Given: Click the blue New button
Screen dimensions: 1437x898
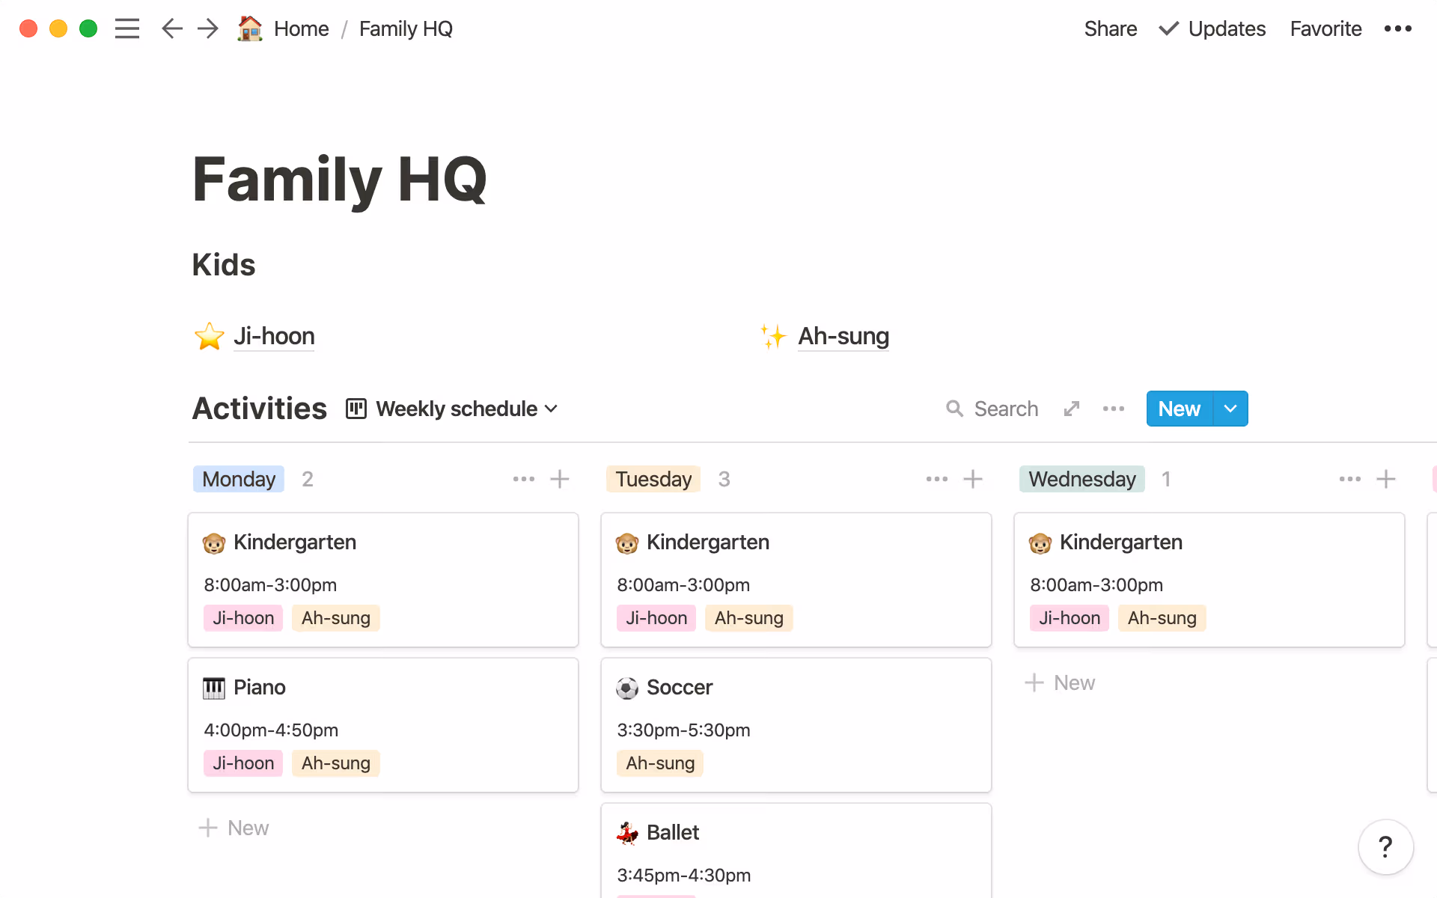Looking at the screenshot, I should 1179,409.
